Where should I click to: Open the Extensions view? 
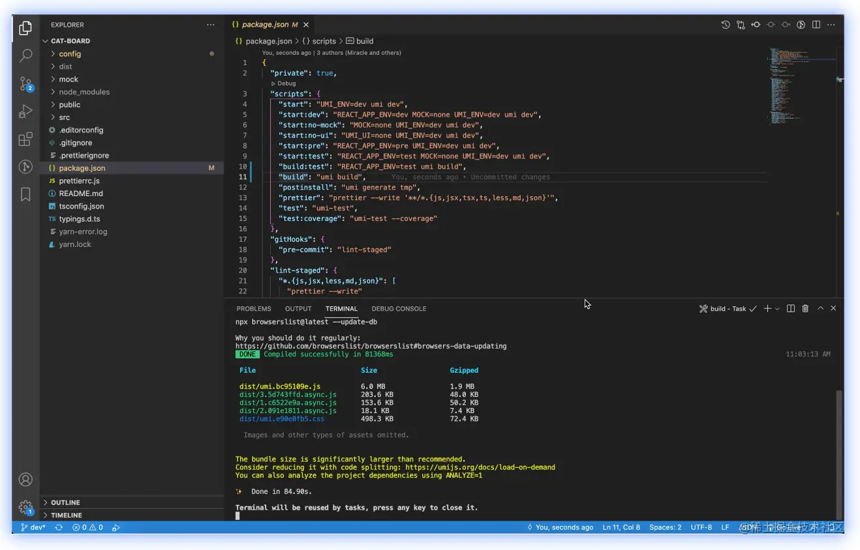pos(25,139)
